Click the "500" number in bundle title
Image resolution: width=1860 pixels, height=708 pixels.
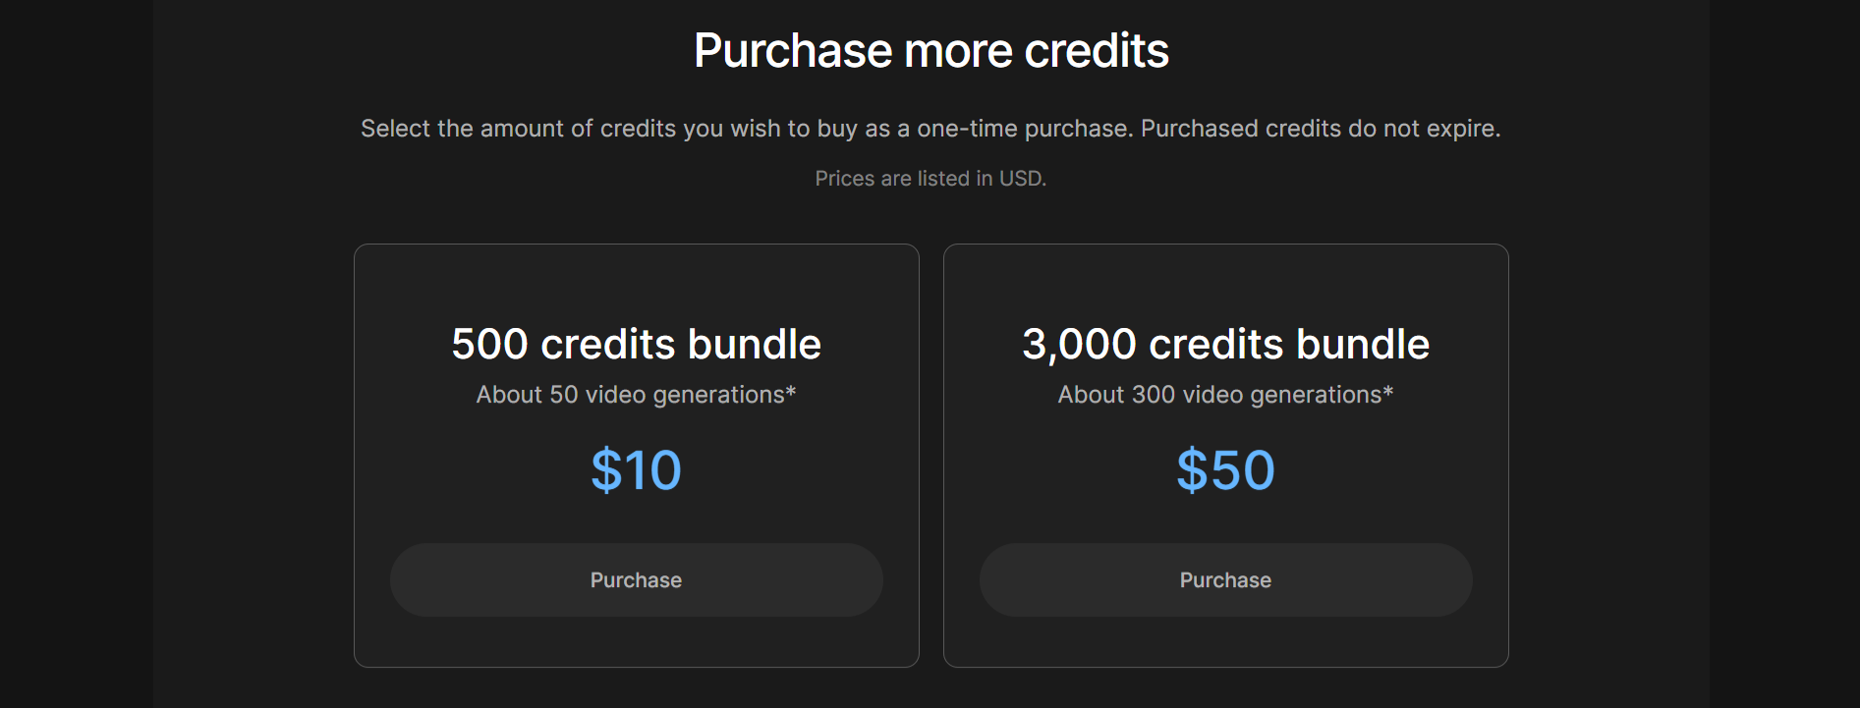(x=489, y=345)
